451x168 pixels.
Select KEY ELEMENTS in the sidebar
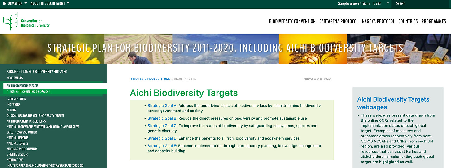tap(15, 78)
